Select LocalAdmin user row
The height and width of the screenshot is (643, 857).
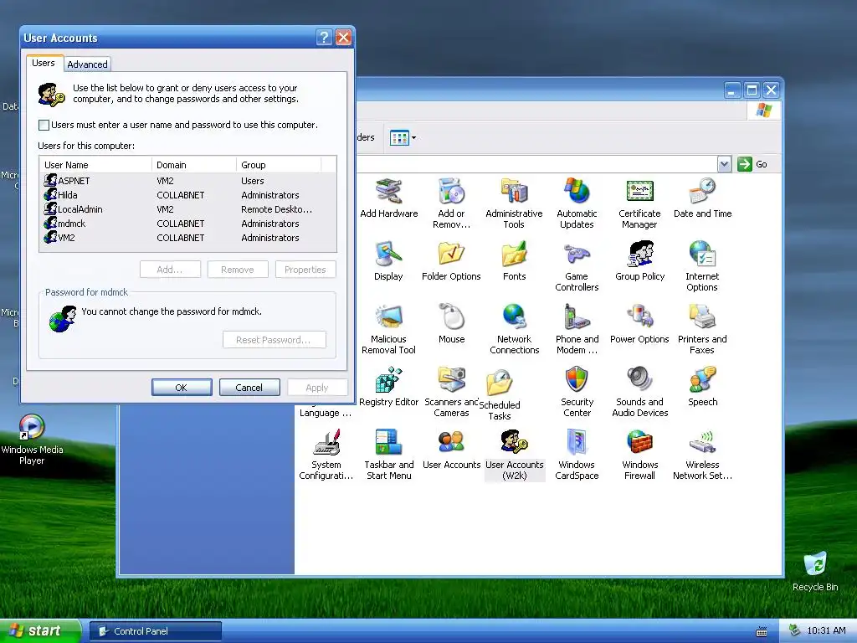pyautogui.click(x=187, y=208)
